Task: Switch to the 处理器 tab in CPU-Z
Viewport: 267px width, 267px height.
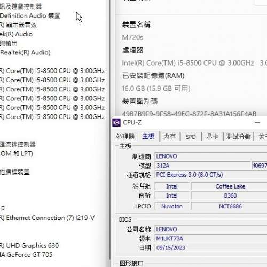Action: [x=125, y=137]
